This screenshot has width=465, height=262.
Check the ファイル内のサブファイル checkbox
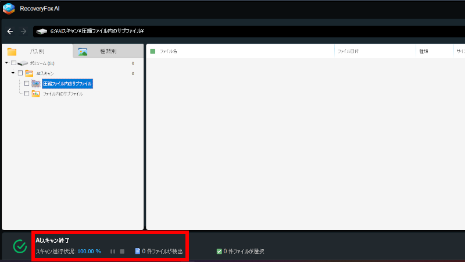click(x=27, y=94)
